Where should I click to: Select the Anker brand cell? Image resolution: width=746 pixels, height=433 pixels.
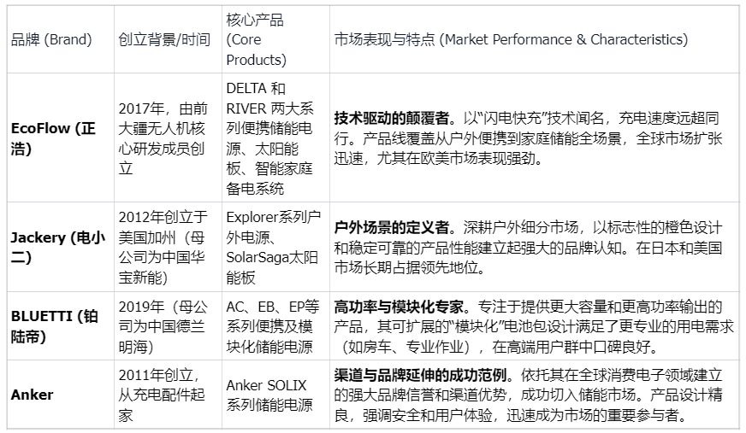tap(33, 395)
